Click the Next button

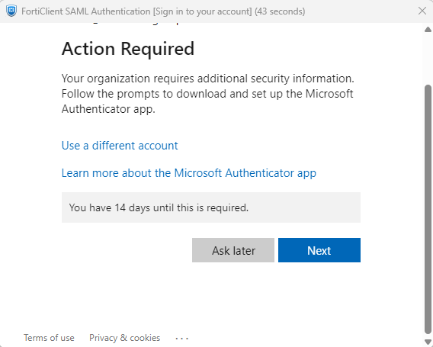click(319, 250)
